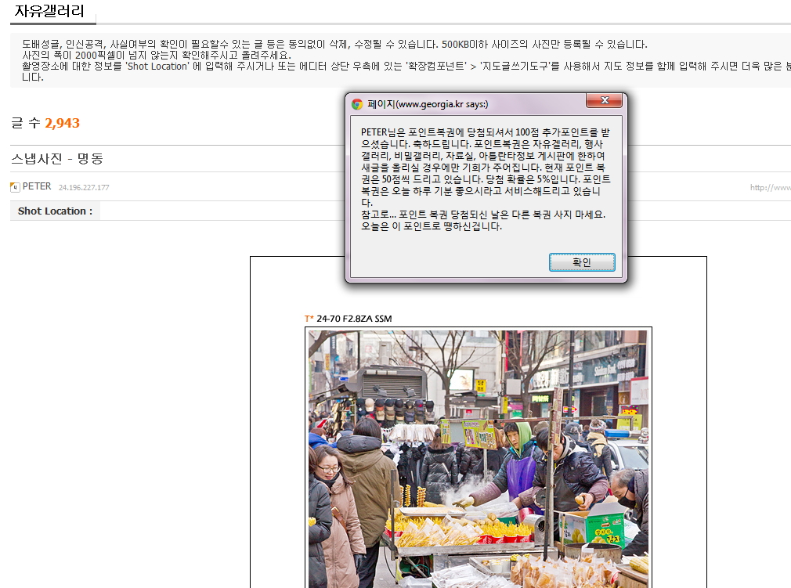Viewport: 791px width, 588px height.
Task: Open the post title 스냅사진 - 명동
Action: (x=57, y=159)
